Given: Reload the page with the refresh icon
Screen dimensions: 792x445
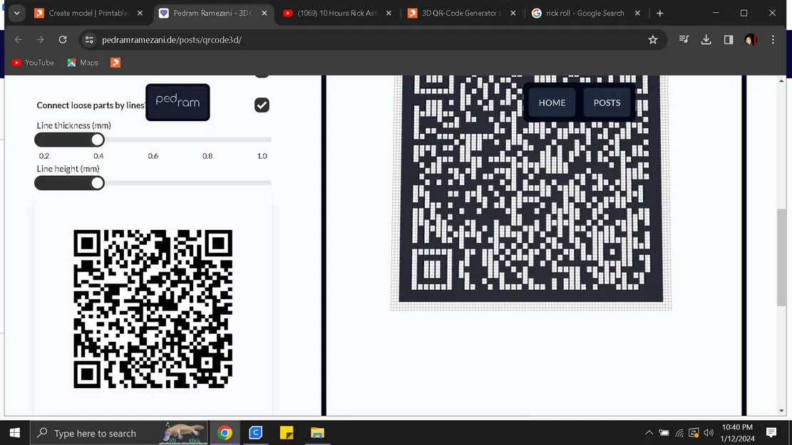Looking at the screenshot, I should point(62,40).
